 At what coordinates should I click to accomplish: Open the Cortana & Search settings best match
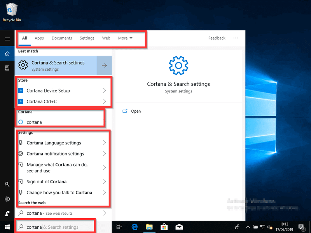[56, 65]
